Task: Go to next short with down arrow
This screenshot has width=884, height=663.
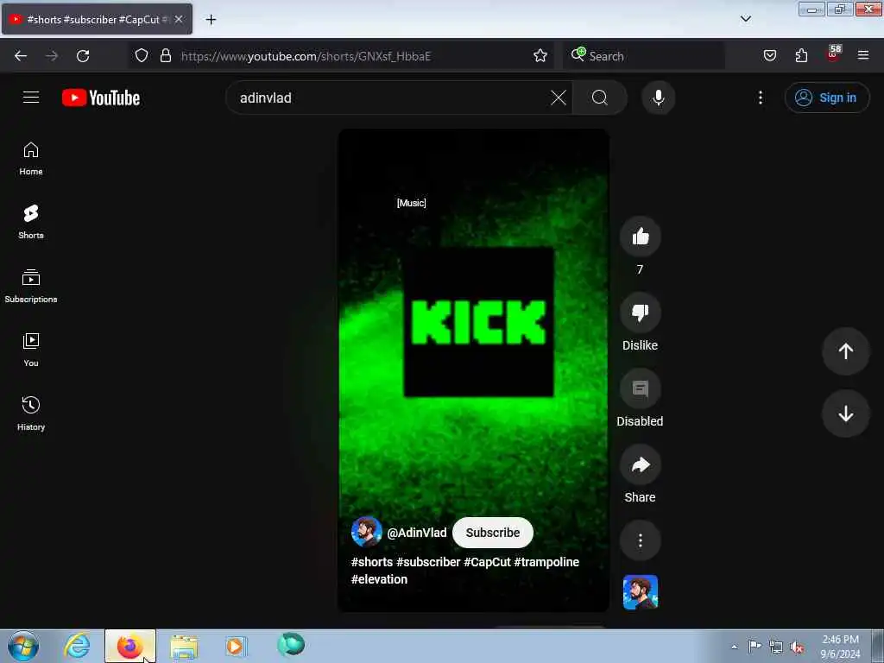Action: click(x=845, y=414)
